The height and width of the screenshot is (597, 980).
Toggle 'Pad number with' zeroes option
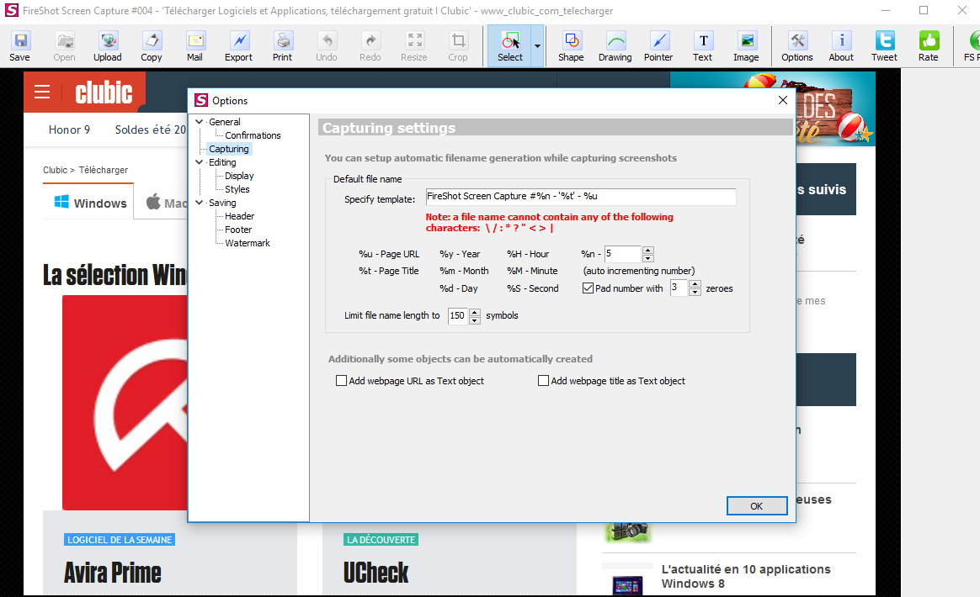[587, 288]
